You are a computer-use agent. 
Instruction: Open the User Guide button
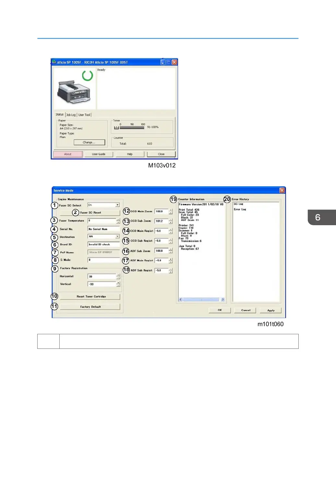[x=99, y=154]
